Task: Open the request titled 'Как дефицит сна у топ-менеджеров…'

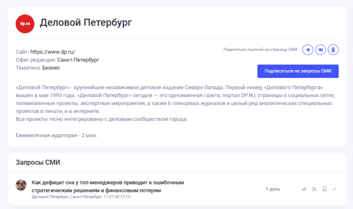Action: click(108, 186)
